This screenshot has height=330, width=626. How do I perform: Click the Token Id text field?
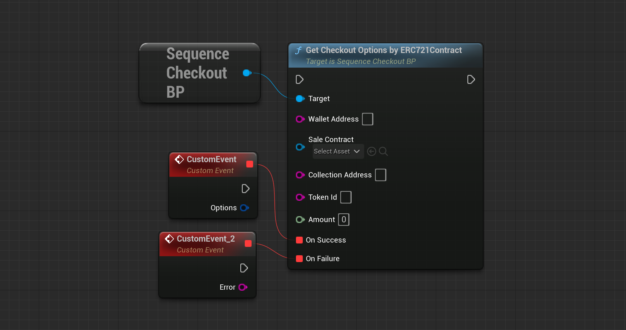346,197
